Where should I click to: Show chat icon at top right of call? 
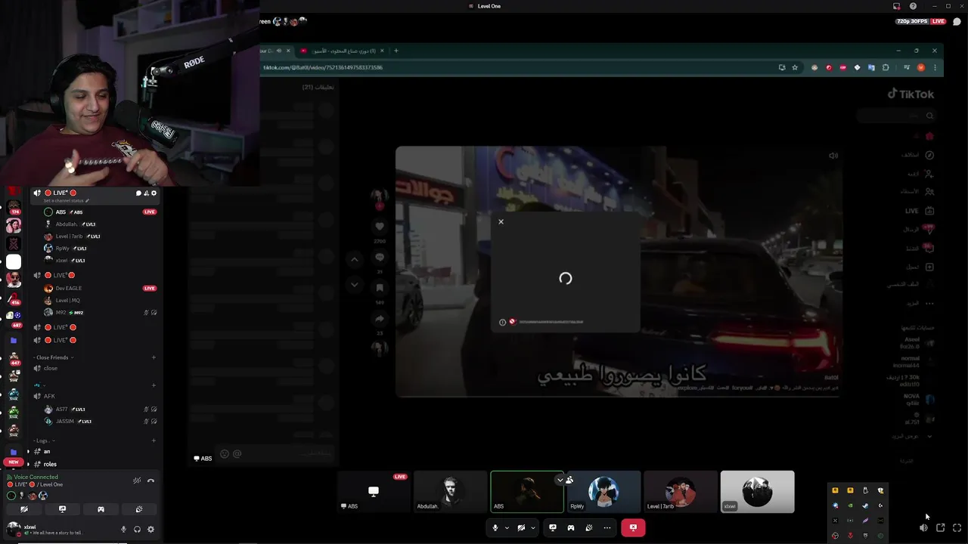[x=957, y=21]
